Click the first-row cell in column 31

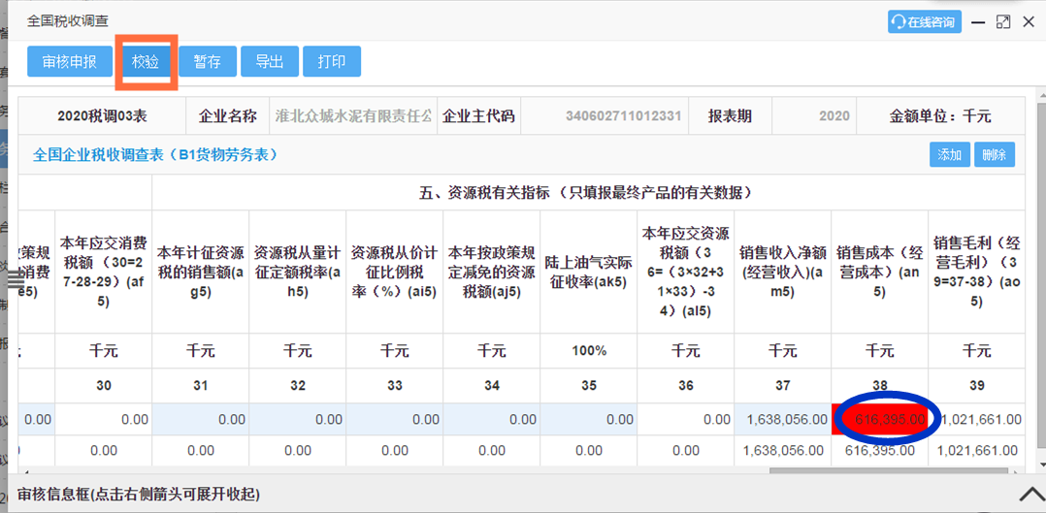click(x=201, y=420)
